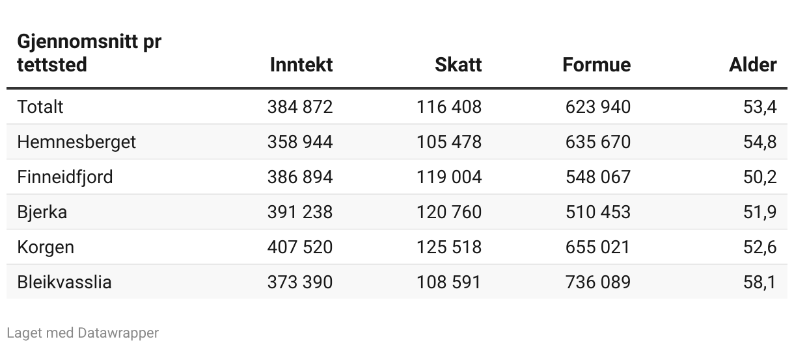
Task: Click the Formue column header
Action: [596, 65]
